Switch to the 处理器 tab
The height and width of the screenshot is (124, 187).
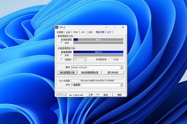click(x=60, y=32)
